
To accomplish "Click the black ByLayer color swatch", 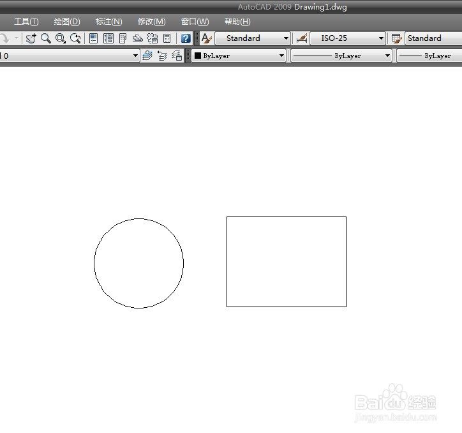I will tap(198, 56).
